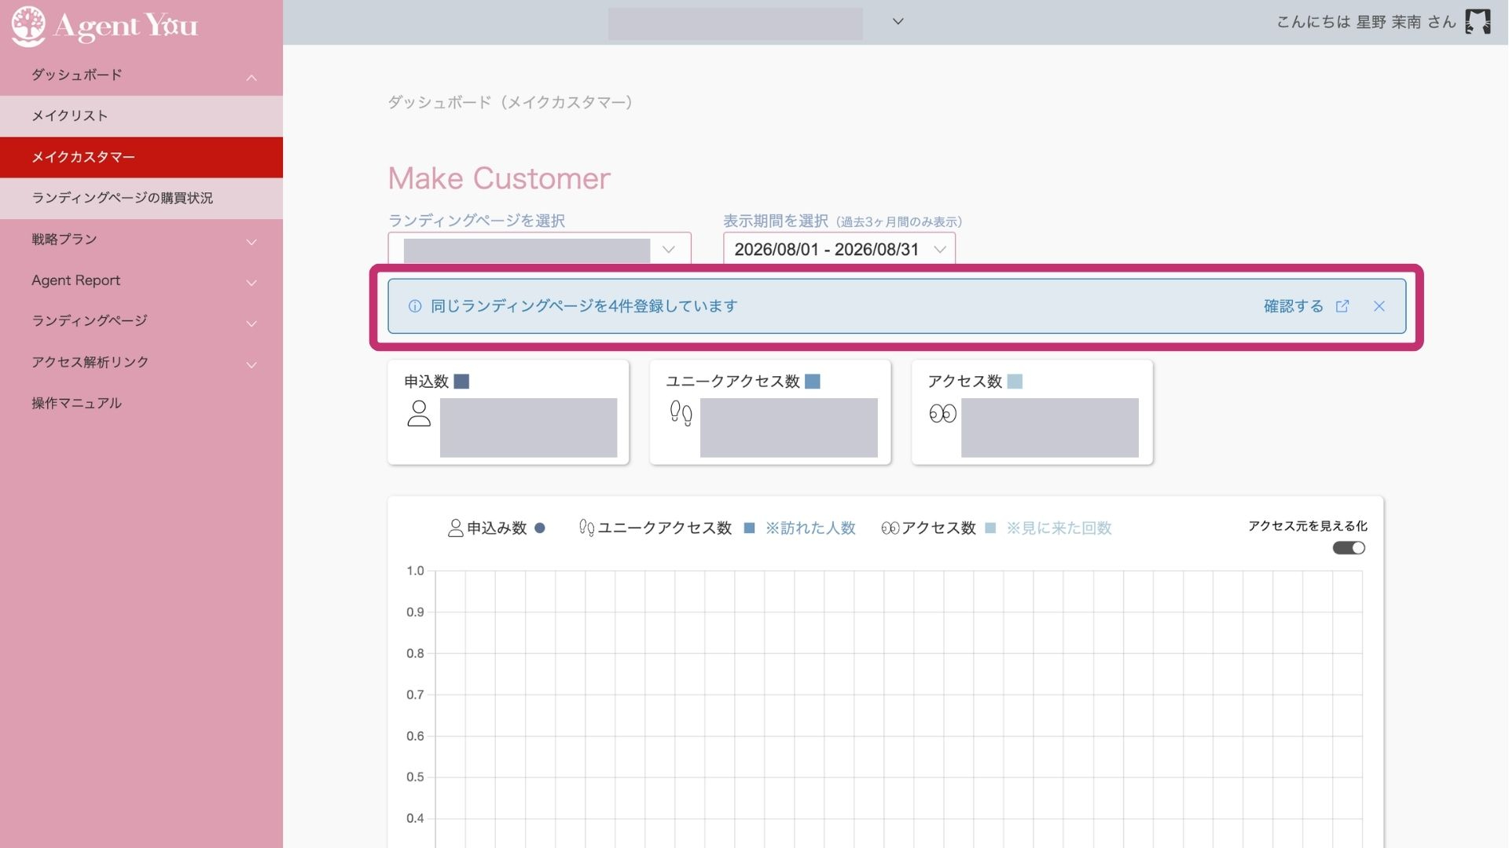Click the 申込数 card
1509x848 pixels.
point(509,412)
